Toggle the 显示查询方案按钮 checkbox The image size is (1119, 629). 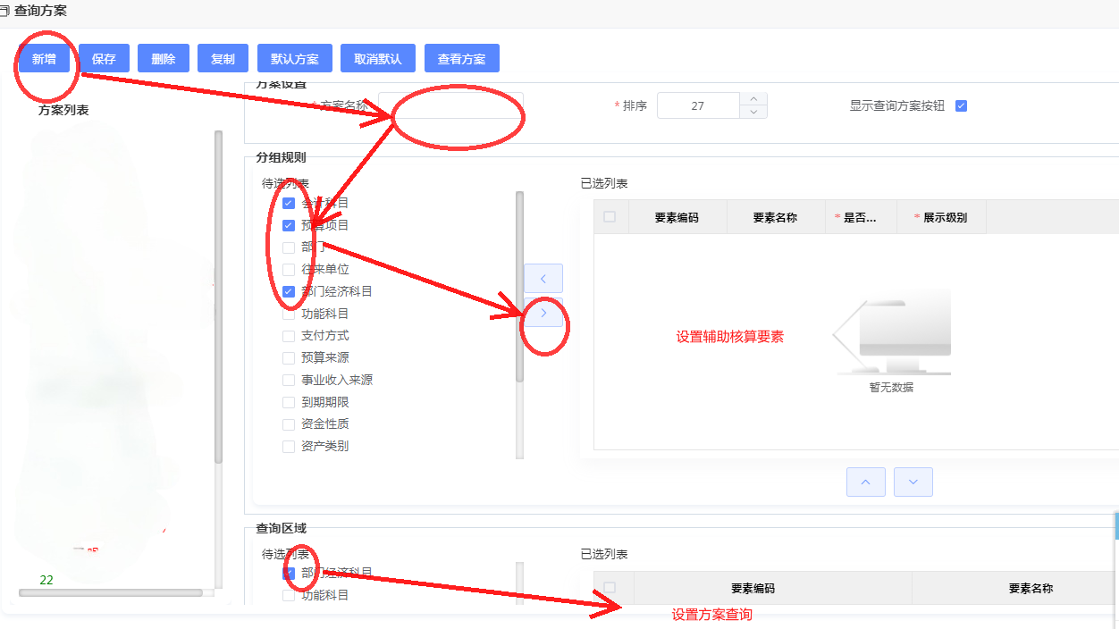pyautogui.click(x=962, y=105)
